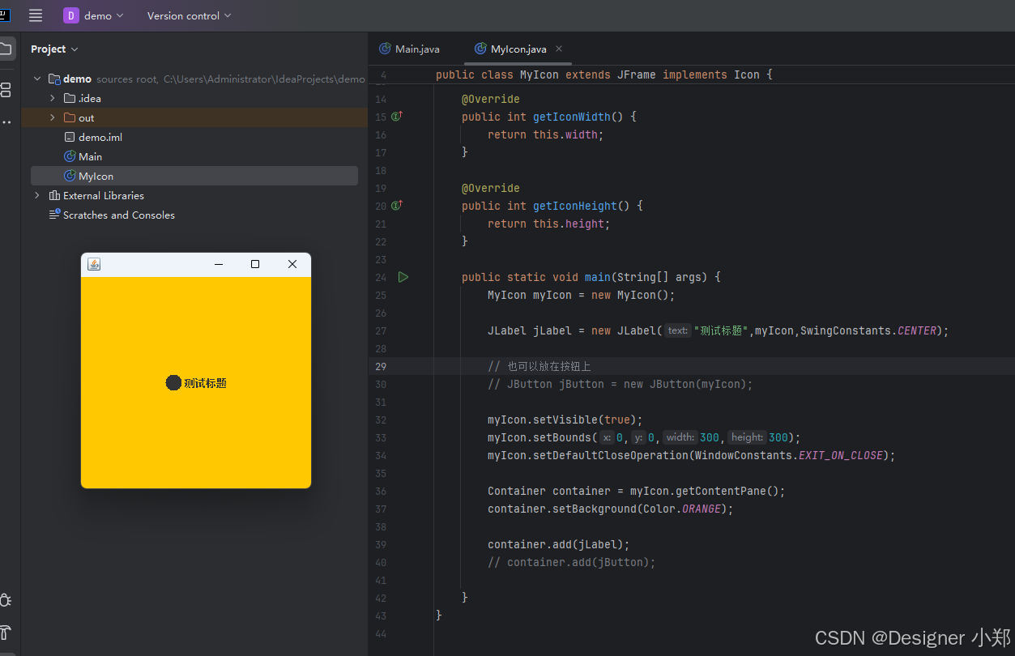The width and height of the screenshot is (1015, 656).
Task: Collapse the demo project root
Action: pos(36,79)
